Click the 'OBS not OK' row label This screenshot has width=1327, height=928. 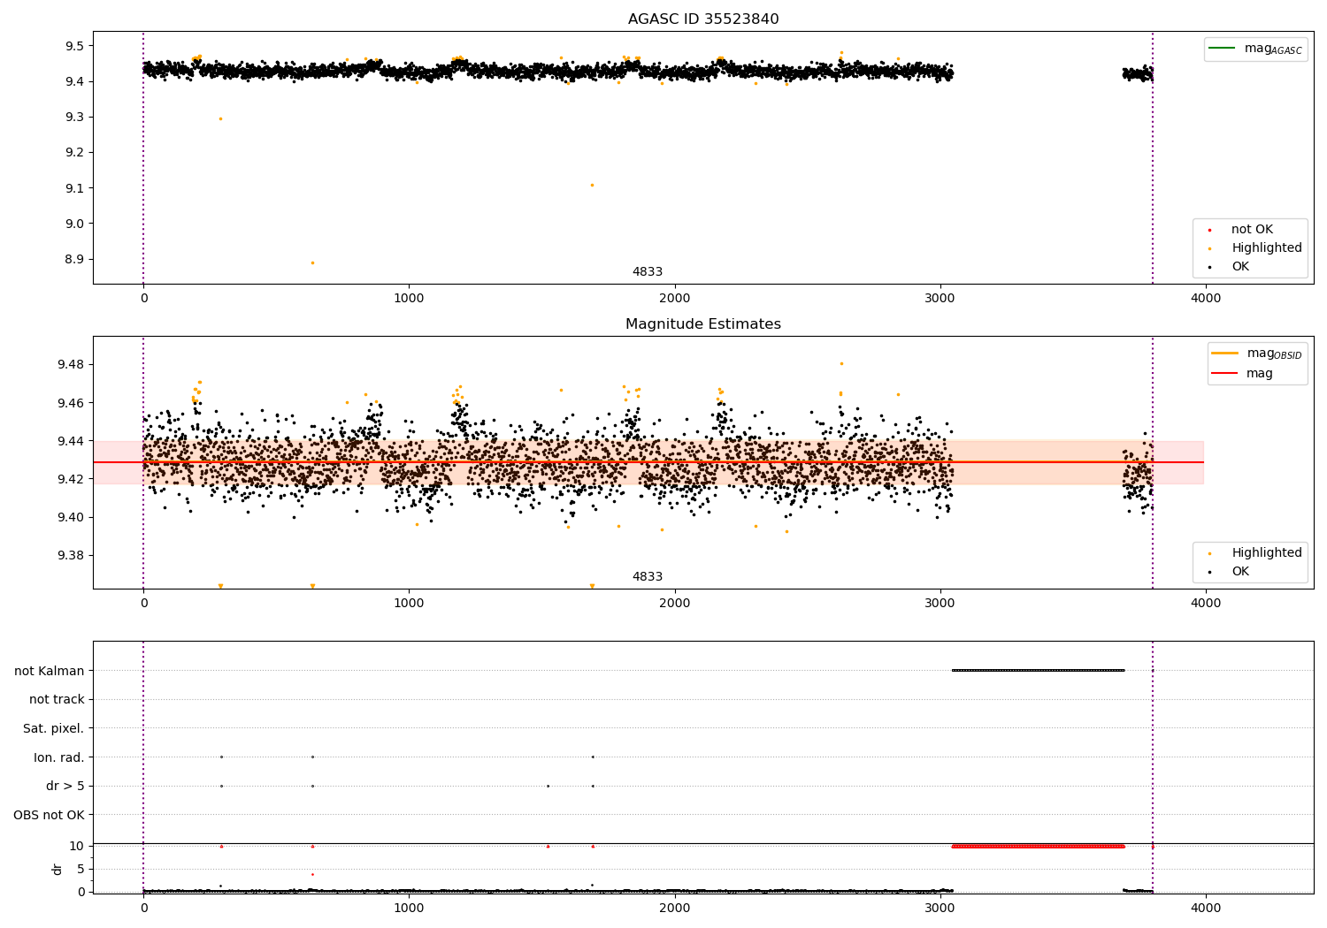point(50,816)
